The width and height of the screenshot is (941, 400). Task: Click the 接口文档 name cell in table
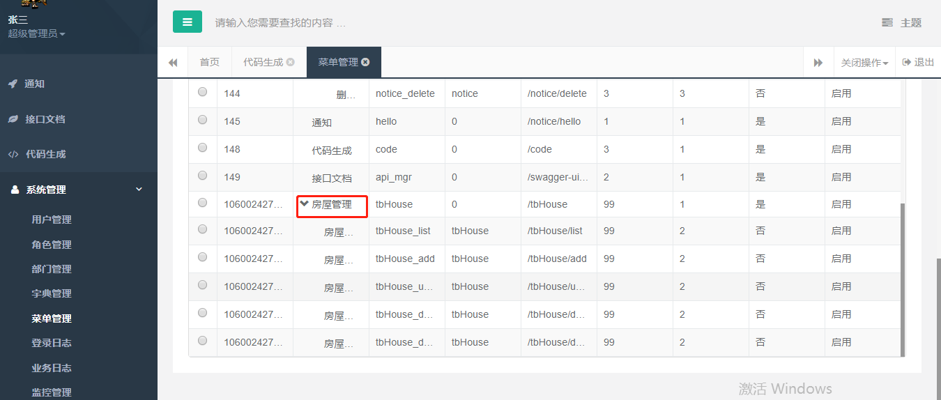pos(332,178)
